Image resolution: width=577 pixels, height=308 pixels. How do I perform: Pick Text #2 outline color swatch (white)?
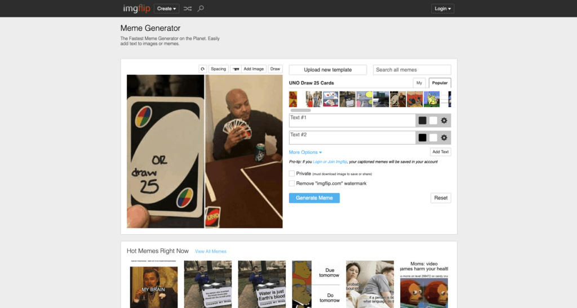pyautogui.click(x=433, y=138)
